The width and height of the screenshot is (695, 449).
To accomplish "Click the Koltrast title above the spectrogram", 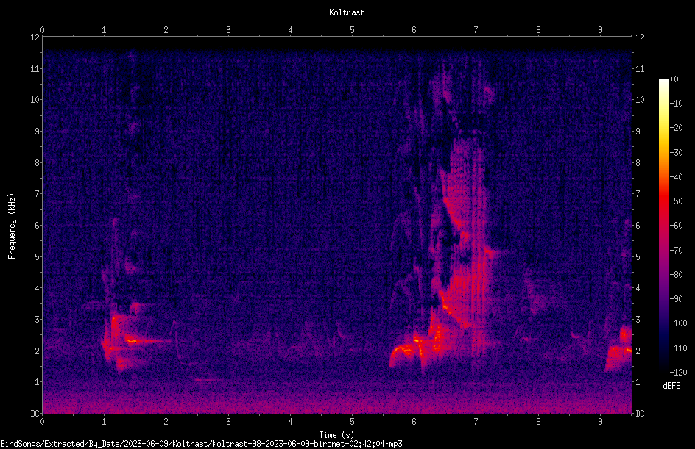I will 347,12.
